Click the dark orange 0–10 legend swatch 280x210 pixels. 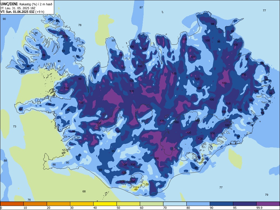pos(12,204)
